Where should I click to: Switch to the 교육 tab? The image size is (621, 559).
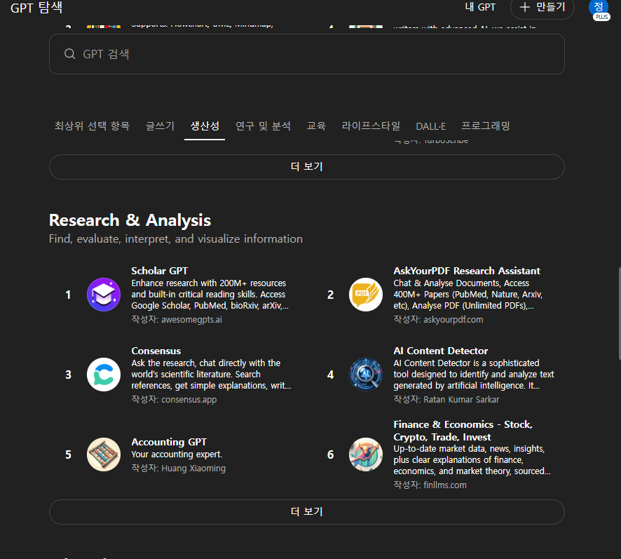point(316,126)
